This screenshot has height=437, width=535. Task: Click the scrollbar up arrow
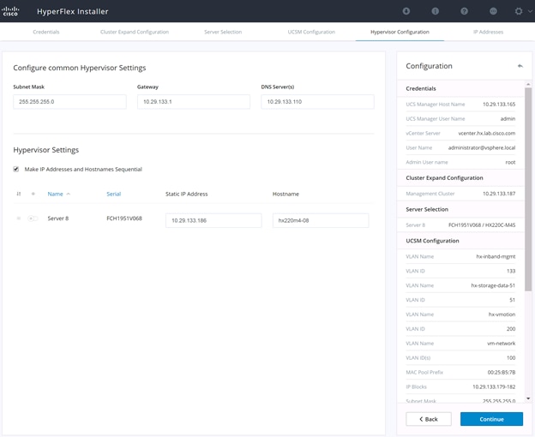(528, 84)
